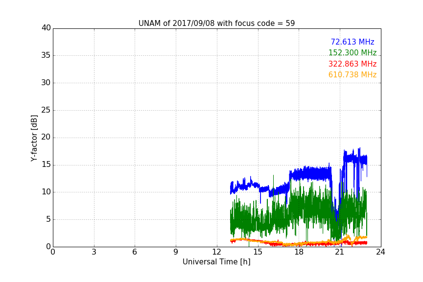Click the x-axis tick label 21

[340, 252]
